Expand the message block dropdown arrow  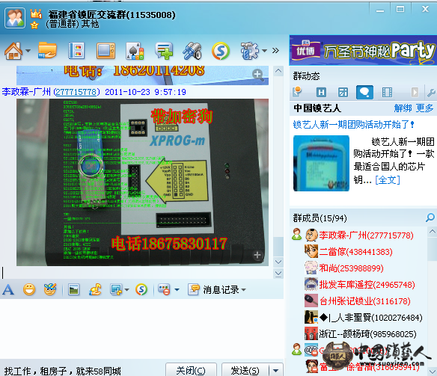click(177, 290)
